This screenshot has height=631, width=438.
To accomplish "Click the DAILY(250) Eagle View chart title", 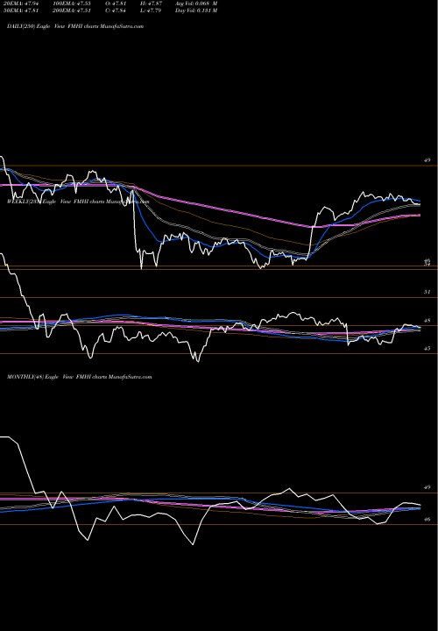I will tap(75, 26).
